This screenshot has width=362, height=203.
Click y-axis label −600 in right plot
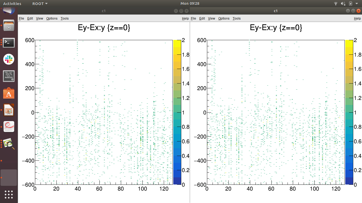point(200,185)
